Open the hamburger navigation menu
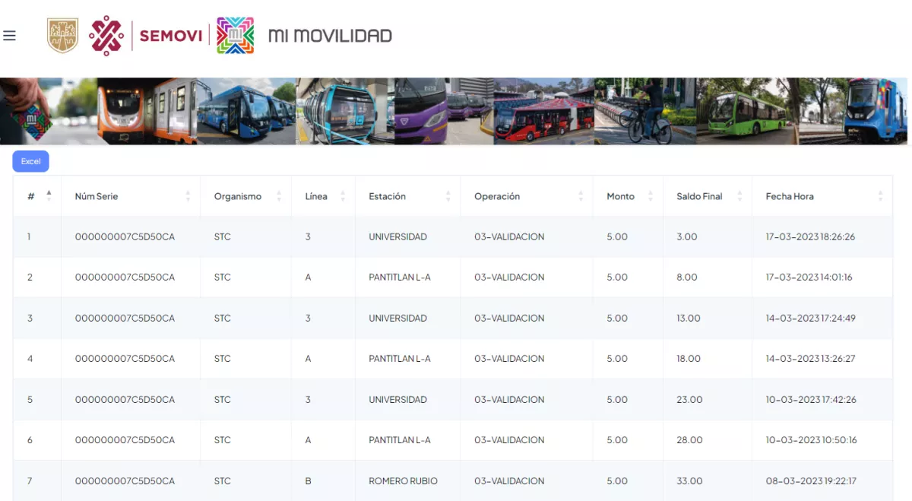912x501 pixels. point(9,34)
